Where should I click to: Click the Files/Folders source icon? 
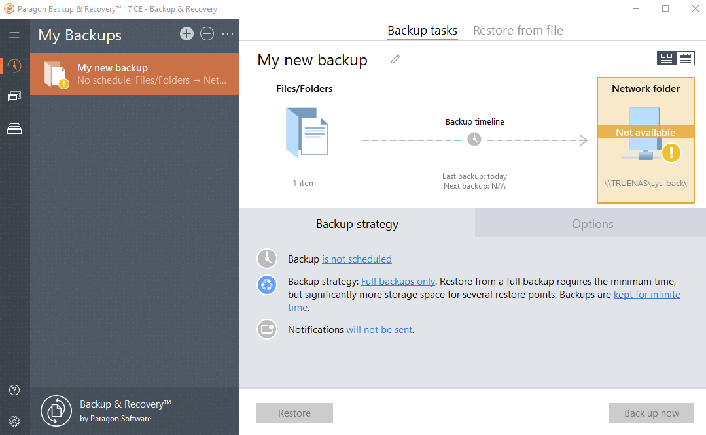(307, 133)
